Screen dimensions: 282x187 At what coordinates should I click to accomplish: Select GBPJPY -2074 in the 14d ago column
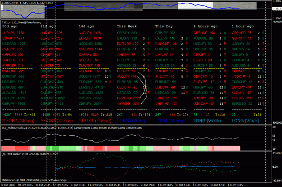pos(90,103)
